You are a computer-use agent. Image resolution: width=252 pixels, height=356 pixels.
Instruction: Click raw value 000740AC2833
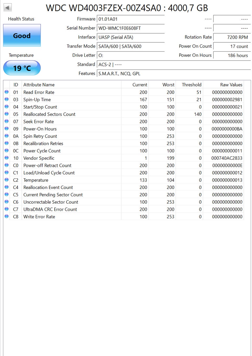pyautogui.click(x=227, y=158)
